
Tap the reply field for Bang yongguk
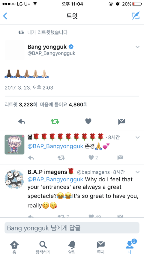72,228
